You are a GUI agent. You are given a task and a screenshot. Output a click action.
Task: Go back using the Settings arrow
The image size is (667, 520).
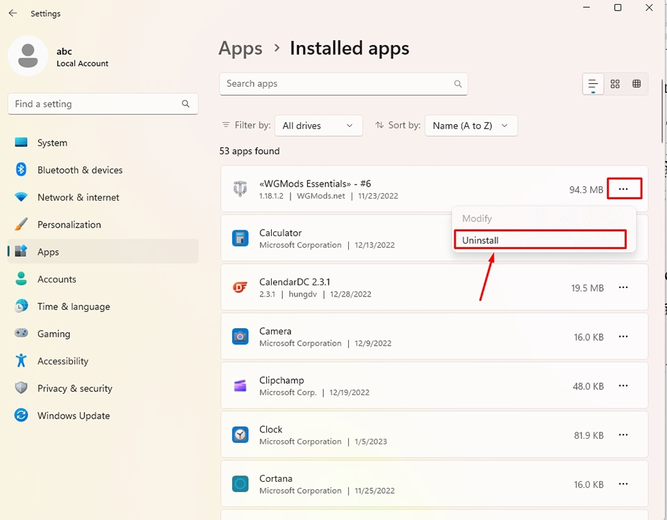click(x=13, y=13)
